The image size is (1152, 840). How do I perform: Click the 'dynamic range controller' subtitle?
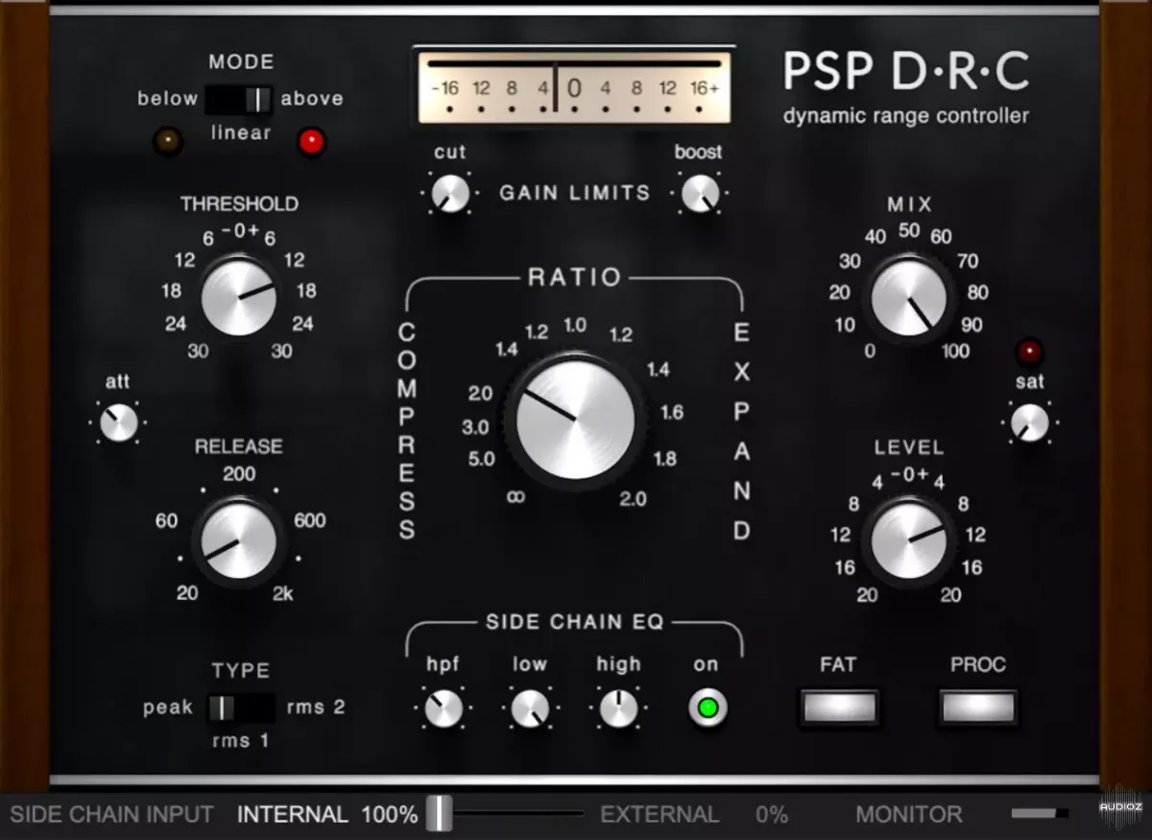906,116
